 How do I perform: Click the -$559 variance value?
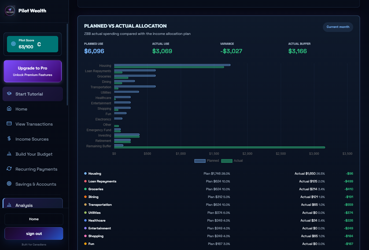[349, 205]
